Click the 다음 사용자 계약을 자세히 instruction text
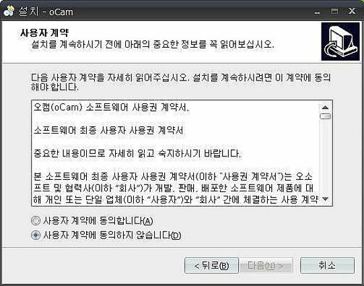364x286 pixels. tap(180, 82)
